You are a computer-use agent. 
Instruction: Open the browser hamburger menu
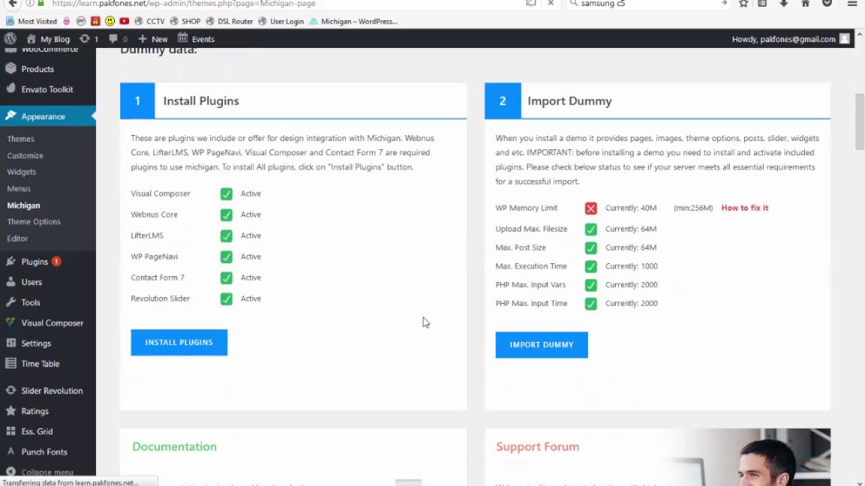(852, 3)
